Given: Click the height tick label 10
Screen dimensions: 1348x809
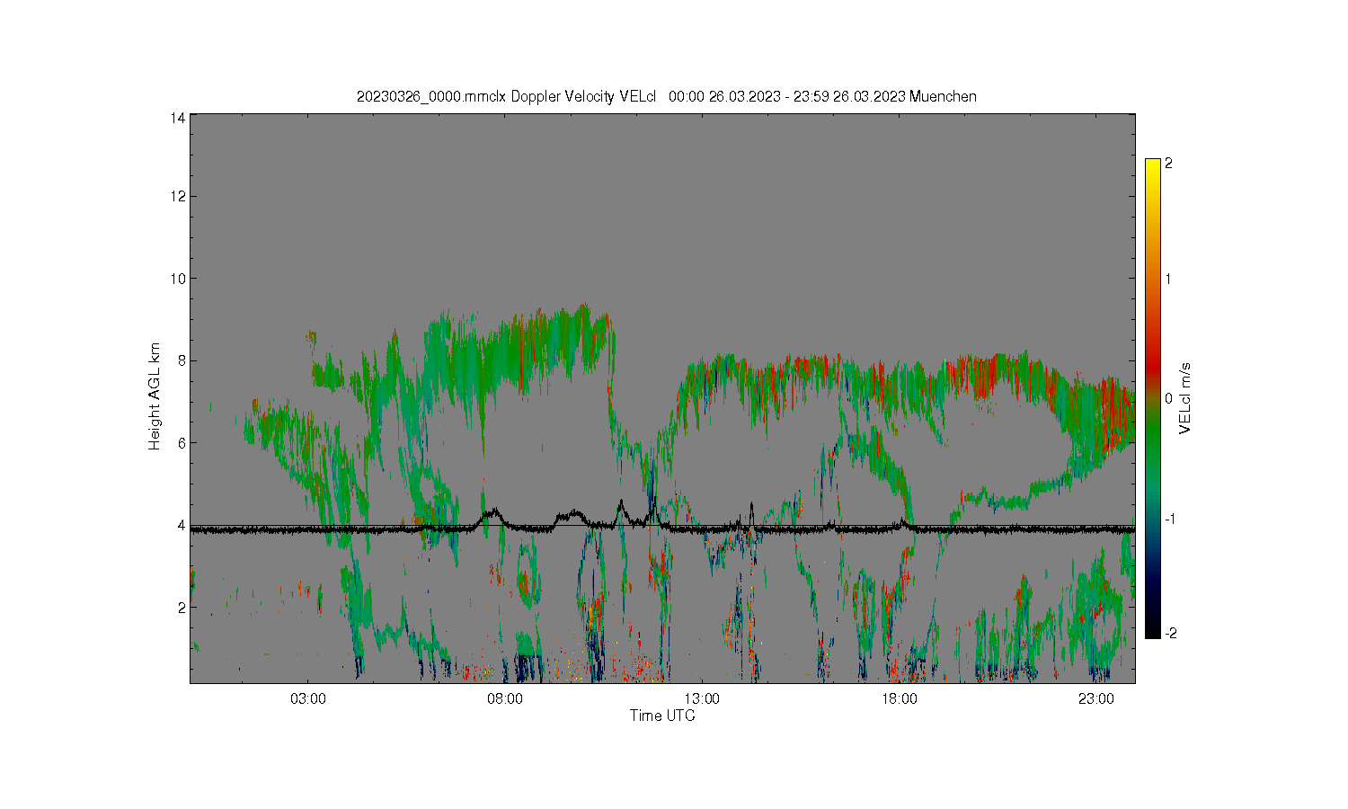Looking at the screenshot, I should (x=178, y=279).
